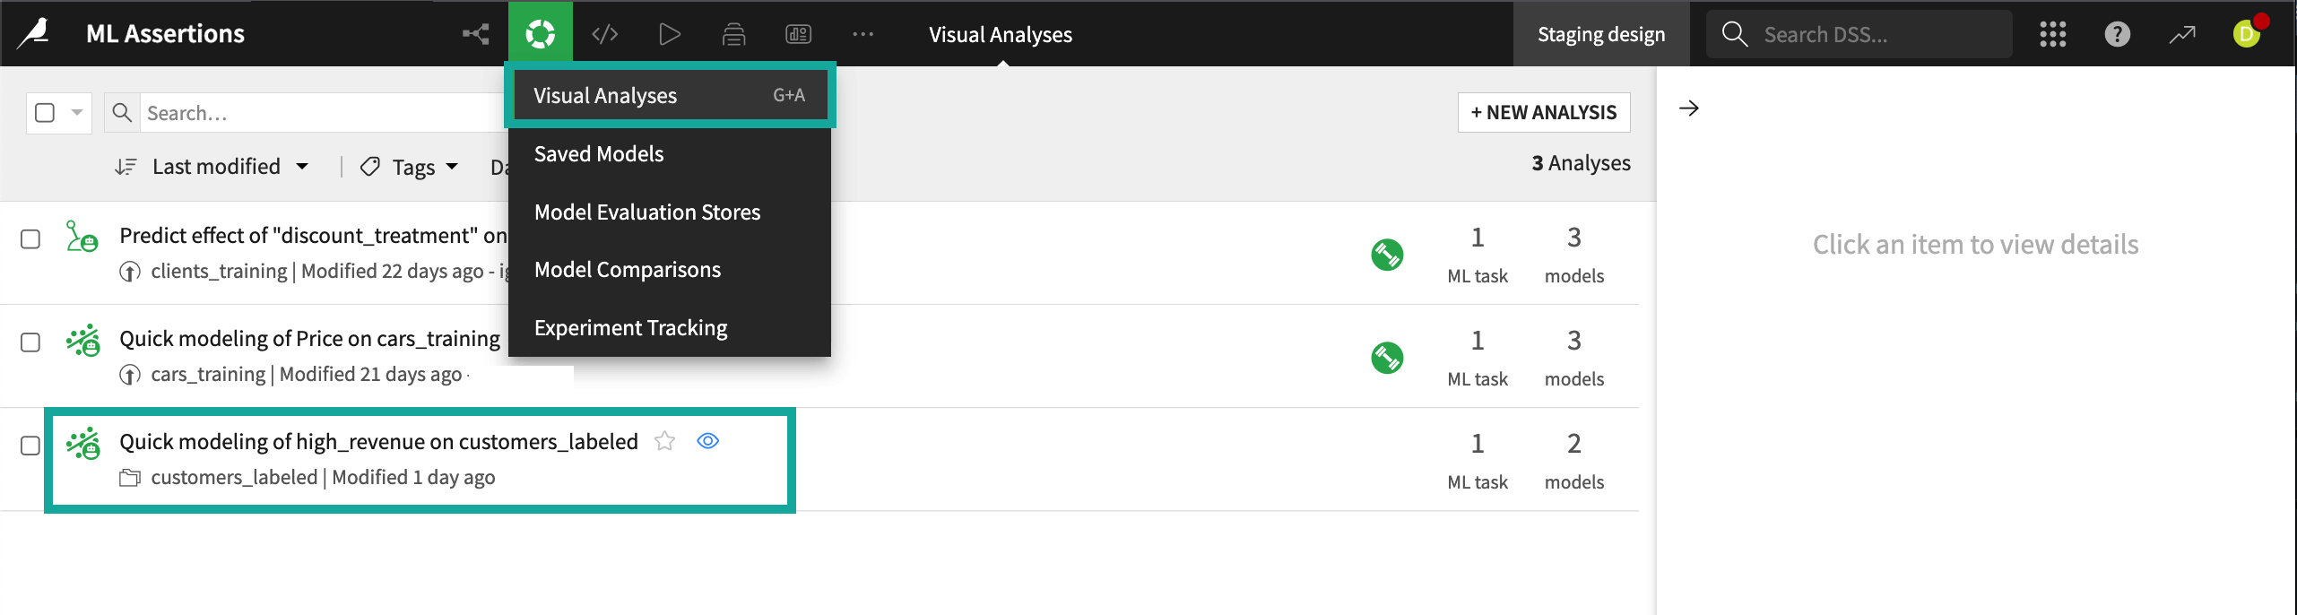2297x615 pixels.
Task: Select Saved Models from the menu
Action: click(x=598, y=153)
